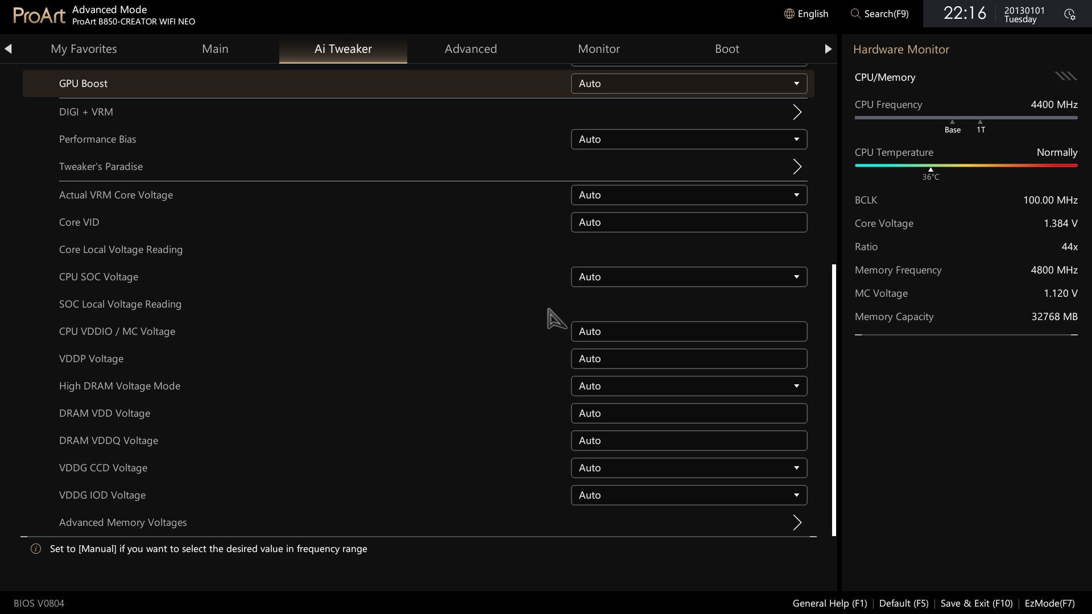Click the info icon in help bar
This screenshot has height=614, width=1092.
coord(36,549)
